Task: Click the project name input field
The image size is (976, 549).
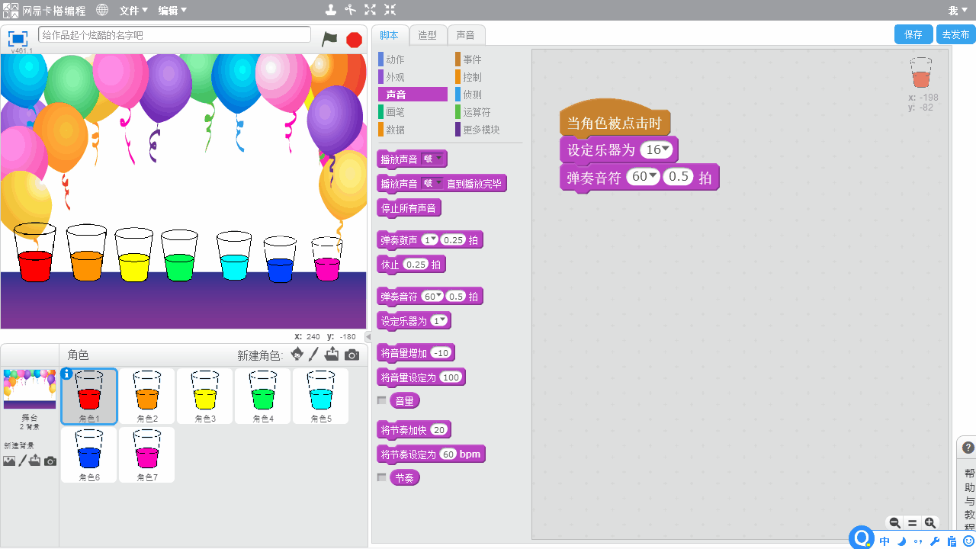Action: click(175, 35)
